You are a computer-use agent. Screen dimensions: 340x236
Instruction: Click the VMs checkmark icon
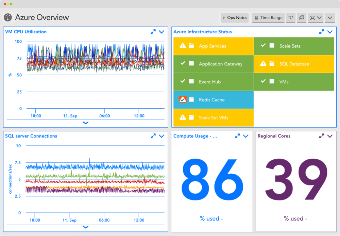click(263, 81)
